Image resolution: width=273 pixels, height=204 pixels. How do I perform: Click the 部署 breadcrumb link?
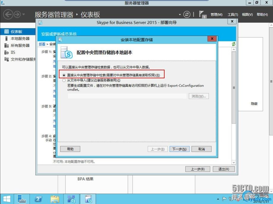click(x=42, y=44)
